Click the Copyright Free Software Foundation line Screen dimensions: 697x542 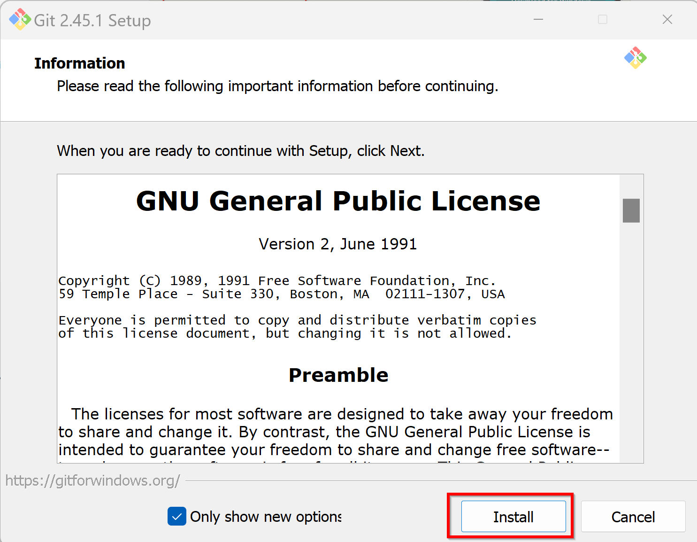277,280
